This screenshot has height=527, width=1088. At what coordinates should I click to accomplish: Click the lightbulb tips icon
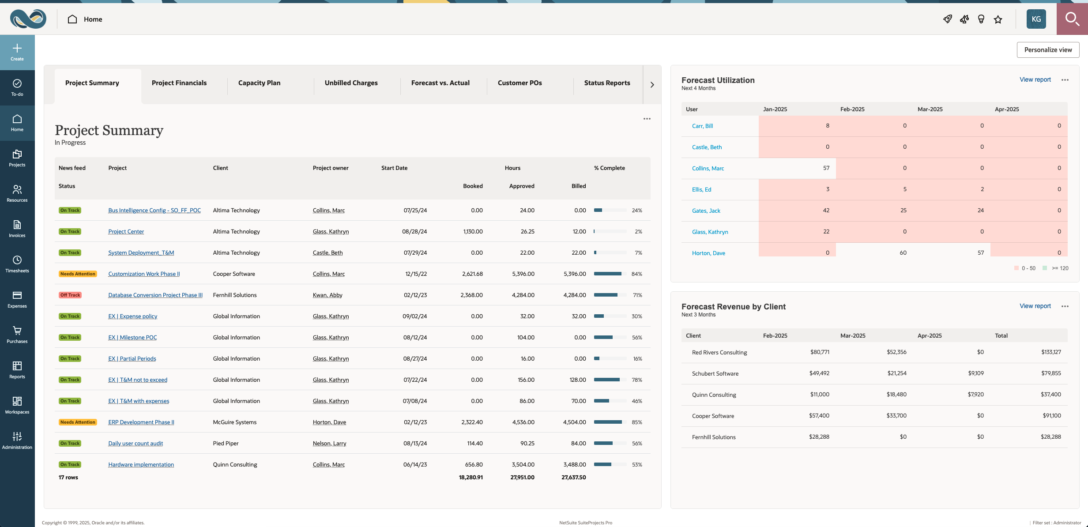[x=981, y=19]
